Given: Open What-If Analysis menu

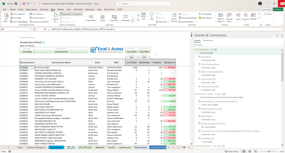Looking at the screenshot, I should point(221,18).
